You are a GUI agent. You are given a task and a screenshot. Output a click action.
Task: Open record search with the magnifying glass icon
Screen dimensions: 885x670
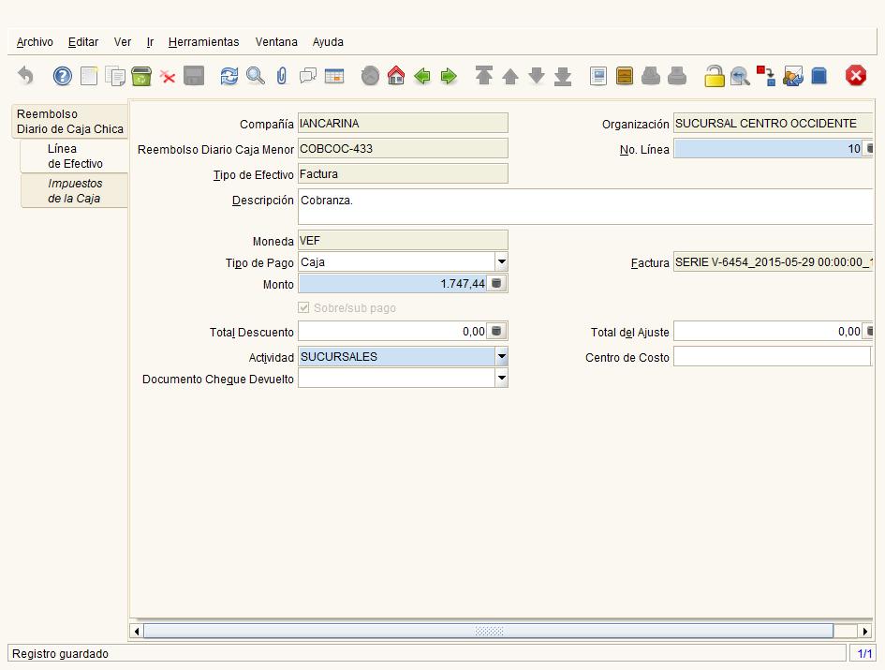click(x=255, y=76)
